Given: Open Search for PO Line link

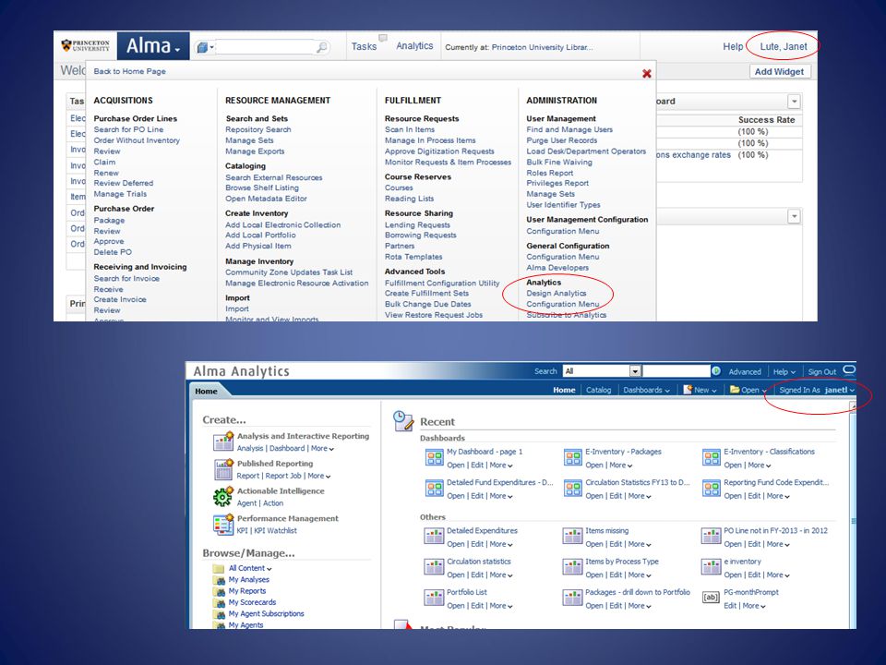Looking at the screenshot, I should click(x=128, y=129).
